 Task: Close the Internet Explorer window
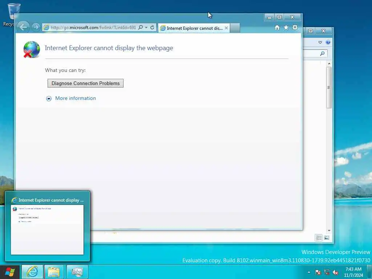(x=292, y=17)
